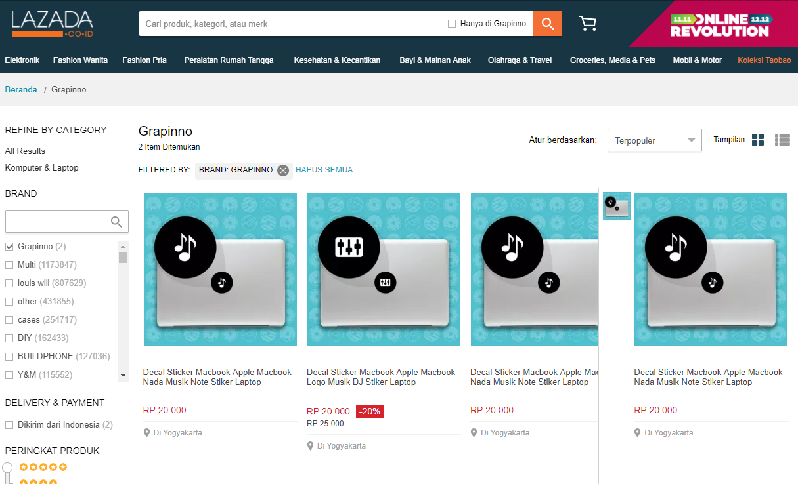Submit search with the orange magnifier button
798x484 pixels.
click(547, 24)
